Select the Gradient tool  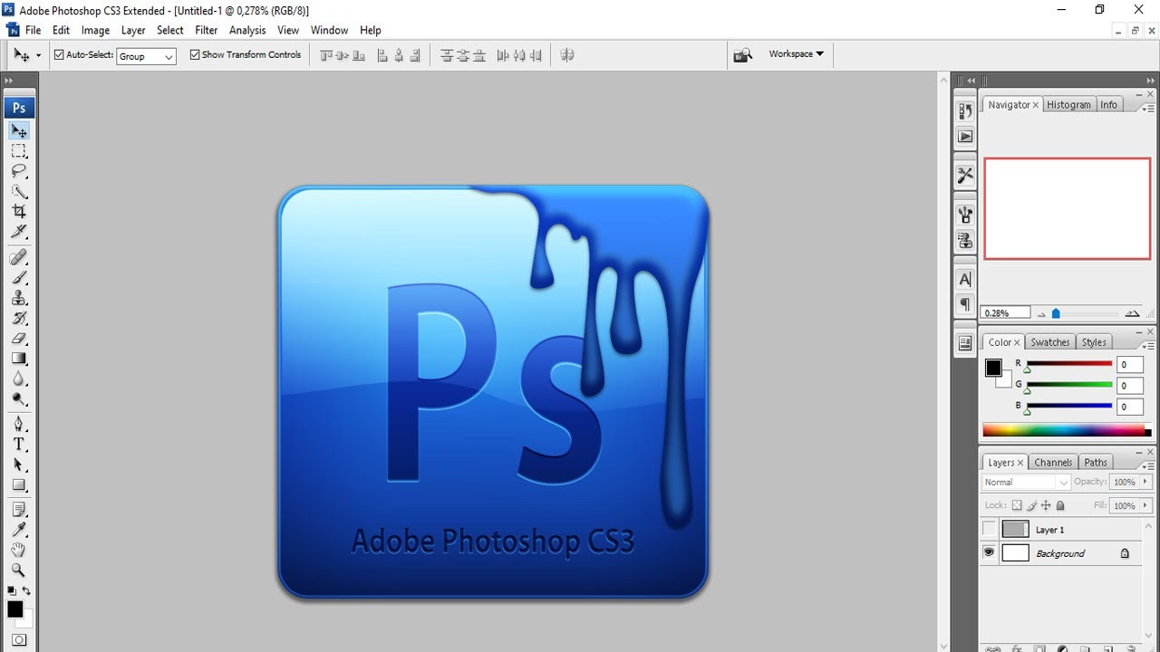tap(19, 358)
